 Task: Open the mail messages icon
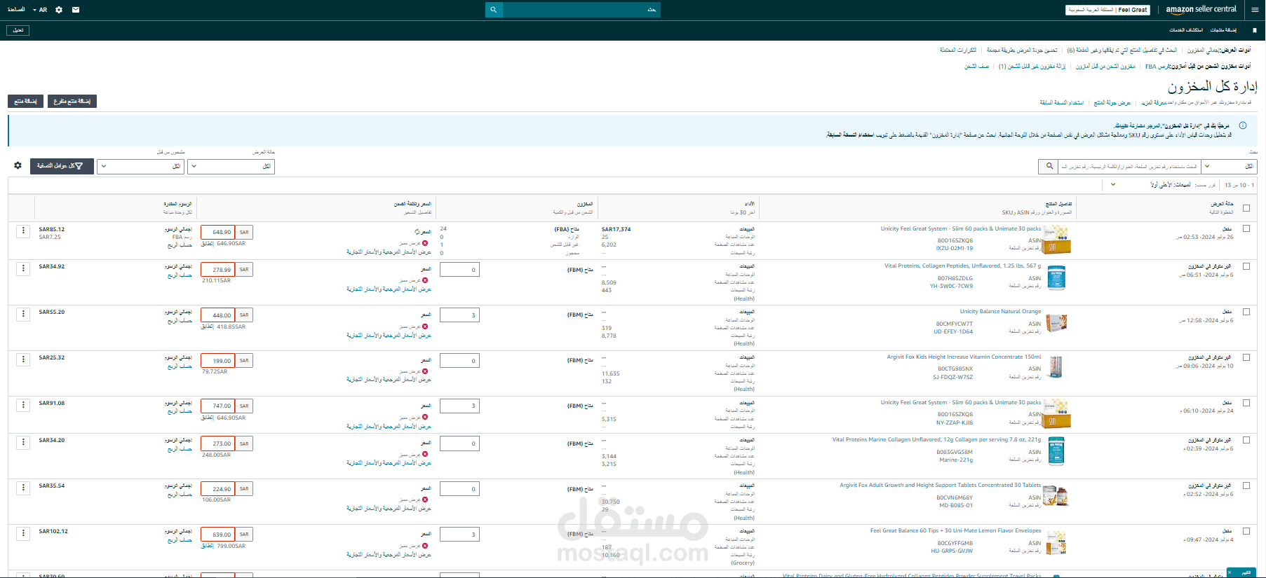76,10
